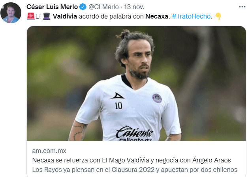This screenshot has height=177, width=248.
Task: Open the @CLMerlo handle link
Action: 103,7
